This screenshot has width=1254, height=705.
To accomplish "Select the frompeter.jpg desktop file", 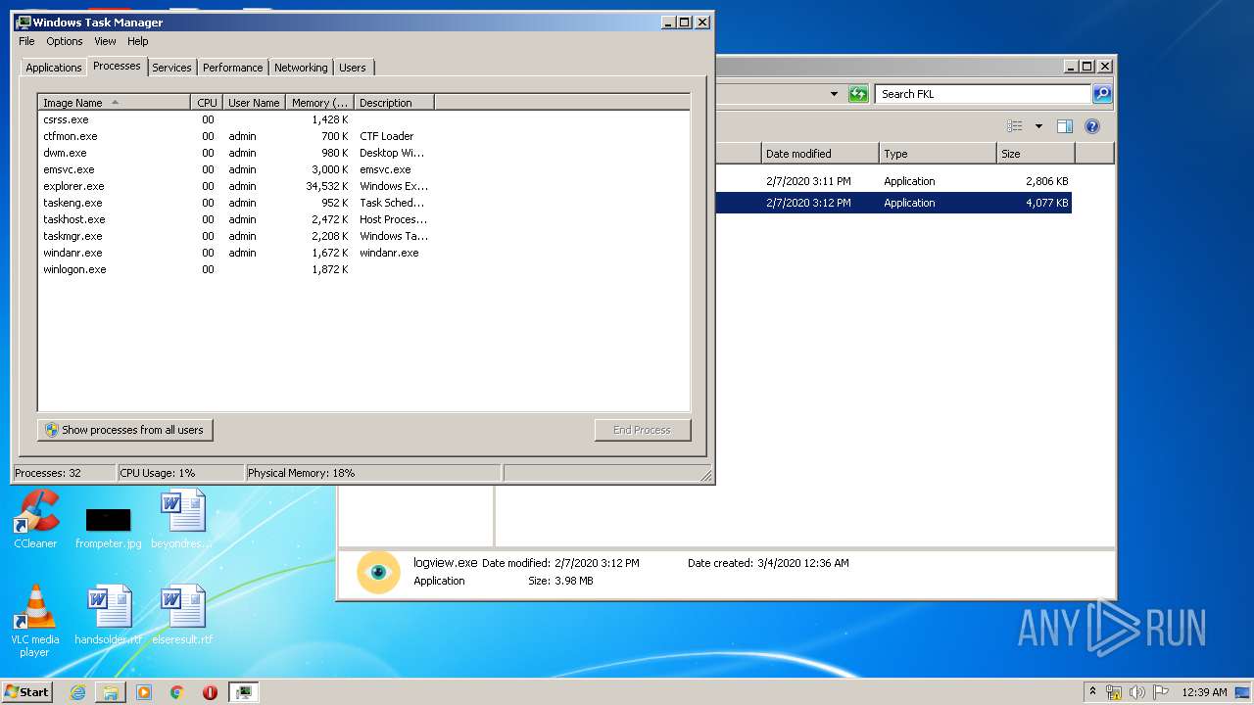I will [x=108, y=528].
